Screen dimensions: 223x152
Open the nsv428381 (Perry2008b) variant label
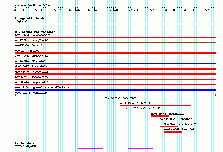tap(32, 40)
